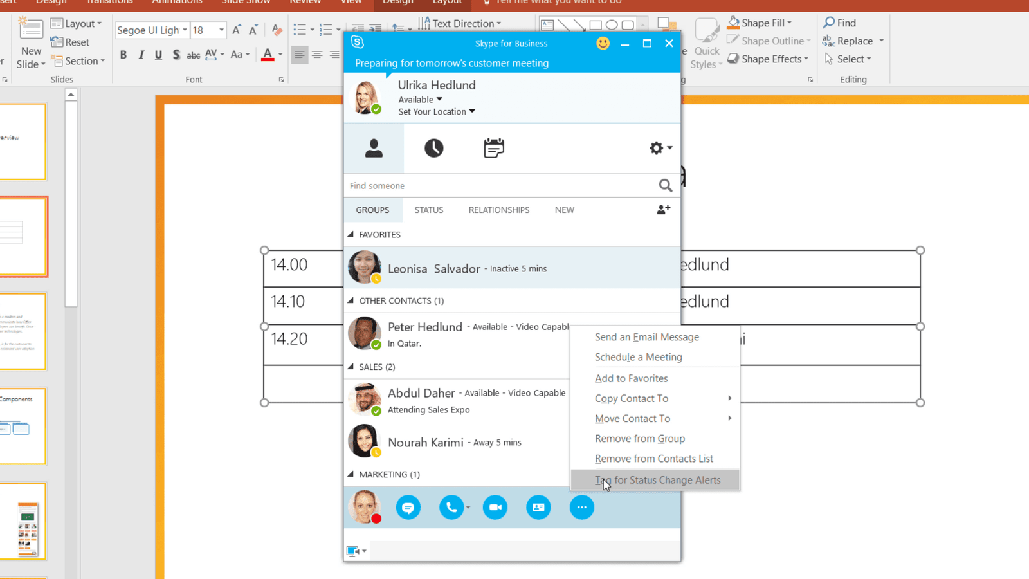
Task: Click the phone call icon
Action: [x=451, y=508]
